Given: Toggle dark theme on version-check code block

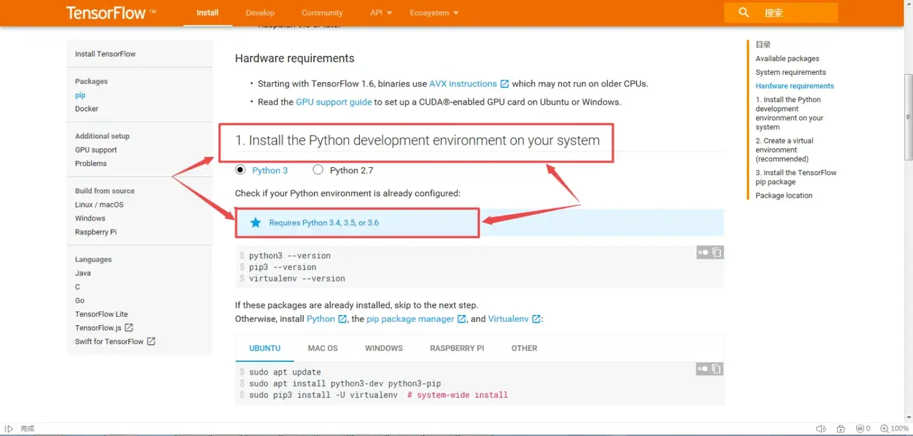Looking at the screenshot, I should (703, 252).
